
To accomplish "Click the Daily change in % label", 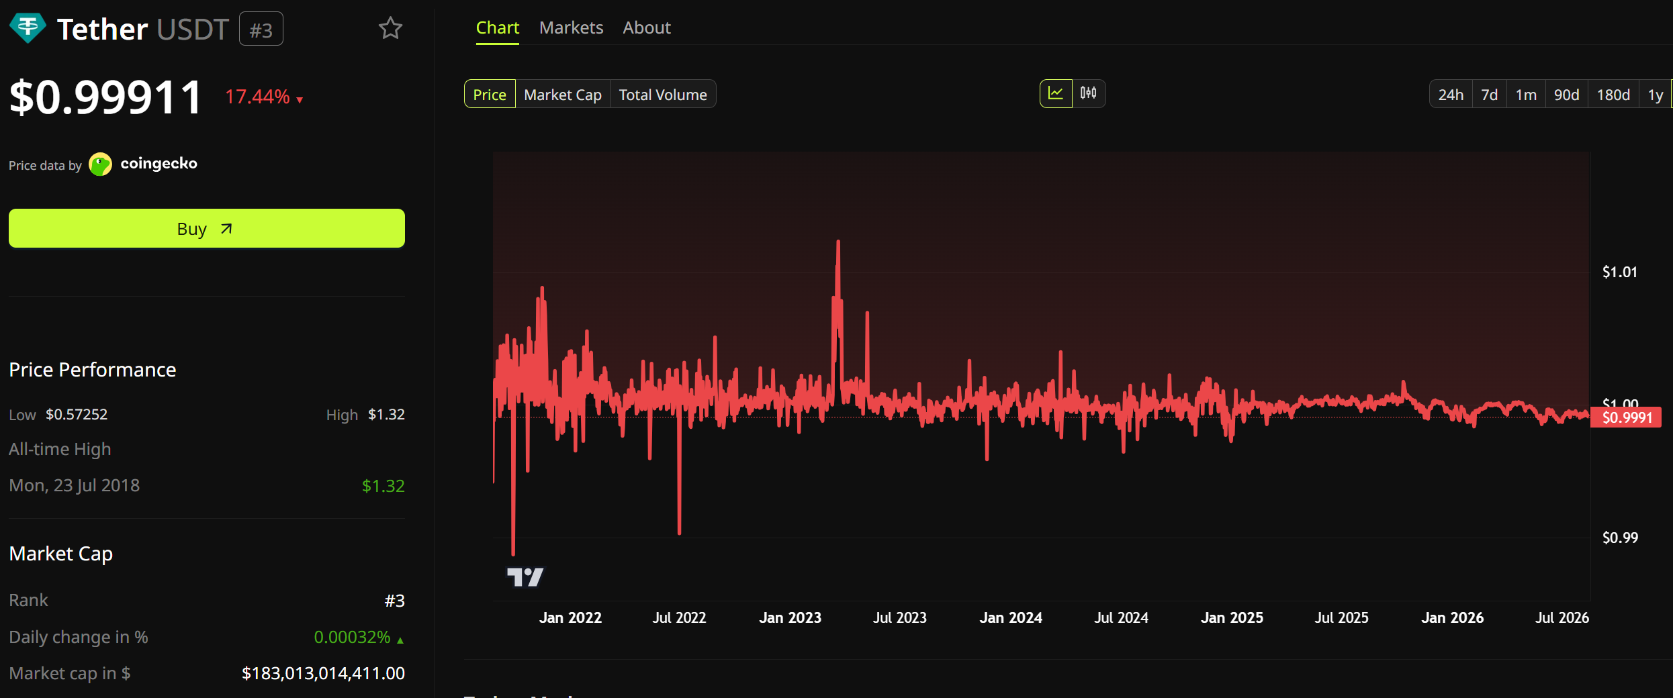I will pos(79,637).
